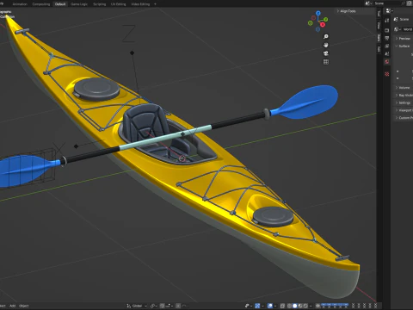413x310 pixels.
Task: Select the Default workspace tab
Action: pos(60,4)
